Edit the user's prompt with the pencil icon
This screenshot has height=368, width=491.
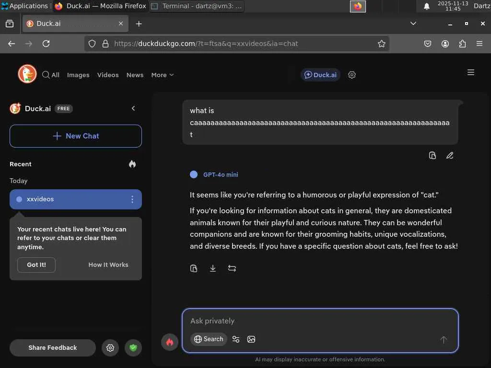pos(450,155)
